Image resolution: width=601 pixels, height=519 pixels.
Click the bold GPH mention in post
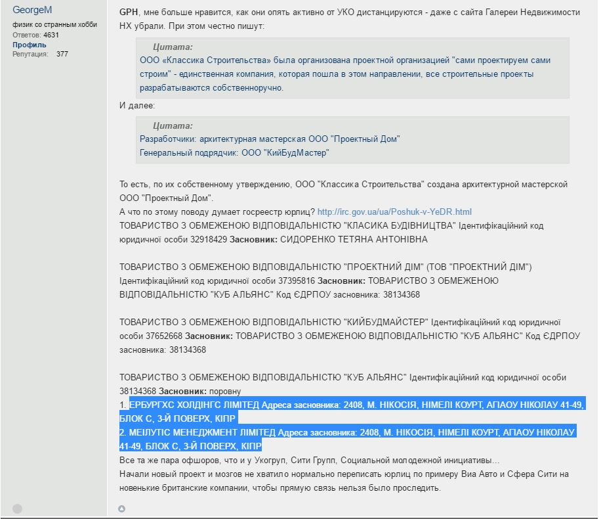(128, 12)
